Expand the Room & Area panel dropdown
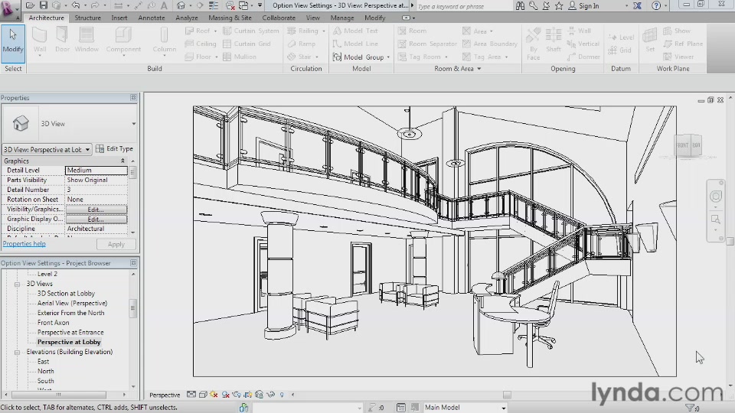The height and width of the screenshot is (413, 735). [x=479, y=69]
